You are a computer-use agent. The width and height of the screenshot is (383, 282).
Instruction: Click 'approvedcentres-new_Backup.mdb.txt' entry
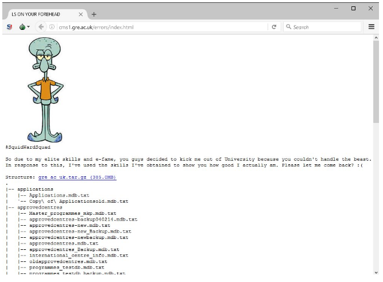(80, 231)
